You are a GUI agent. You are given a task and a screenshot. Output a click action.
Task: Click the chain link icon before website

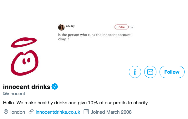[x=31, y=112]
